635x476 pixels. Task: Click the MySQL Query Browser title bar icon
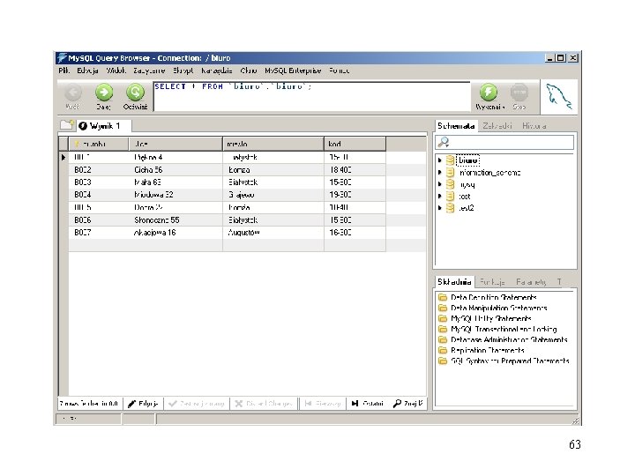click(62, 58)
